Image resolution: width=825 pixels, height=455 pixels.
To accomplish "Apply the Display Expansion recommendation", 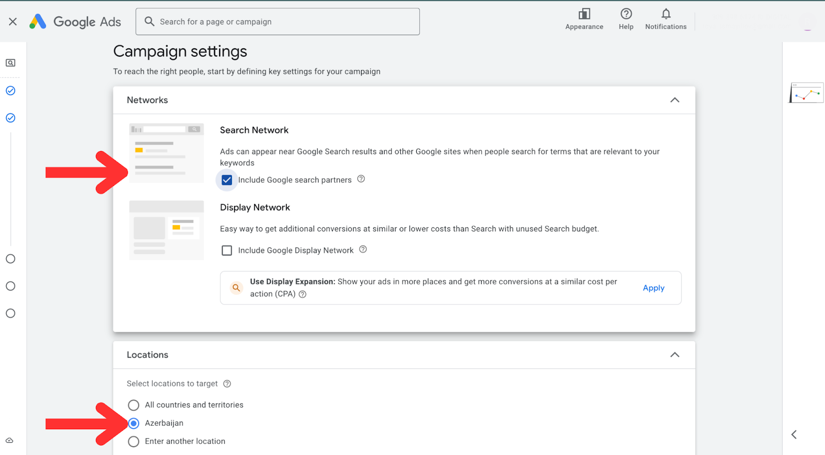I will pyautogui.click(x=653, y=288).
